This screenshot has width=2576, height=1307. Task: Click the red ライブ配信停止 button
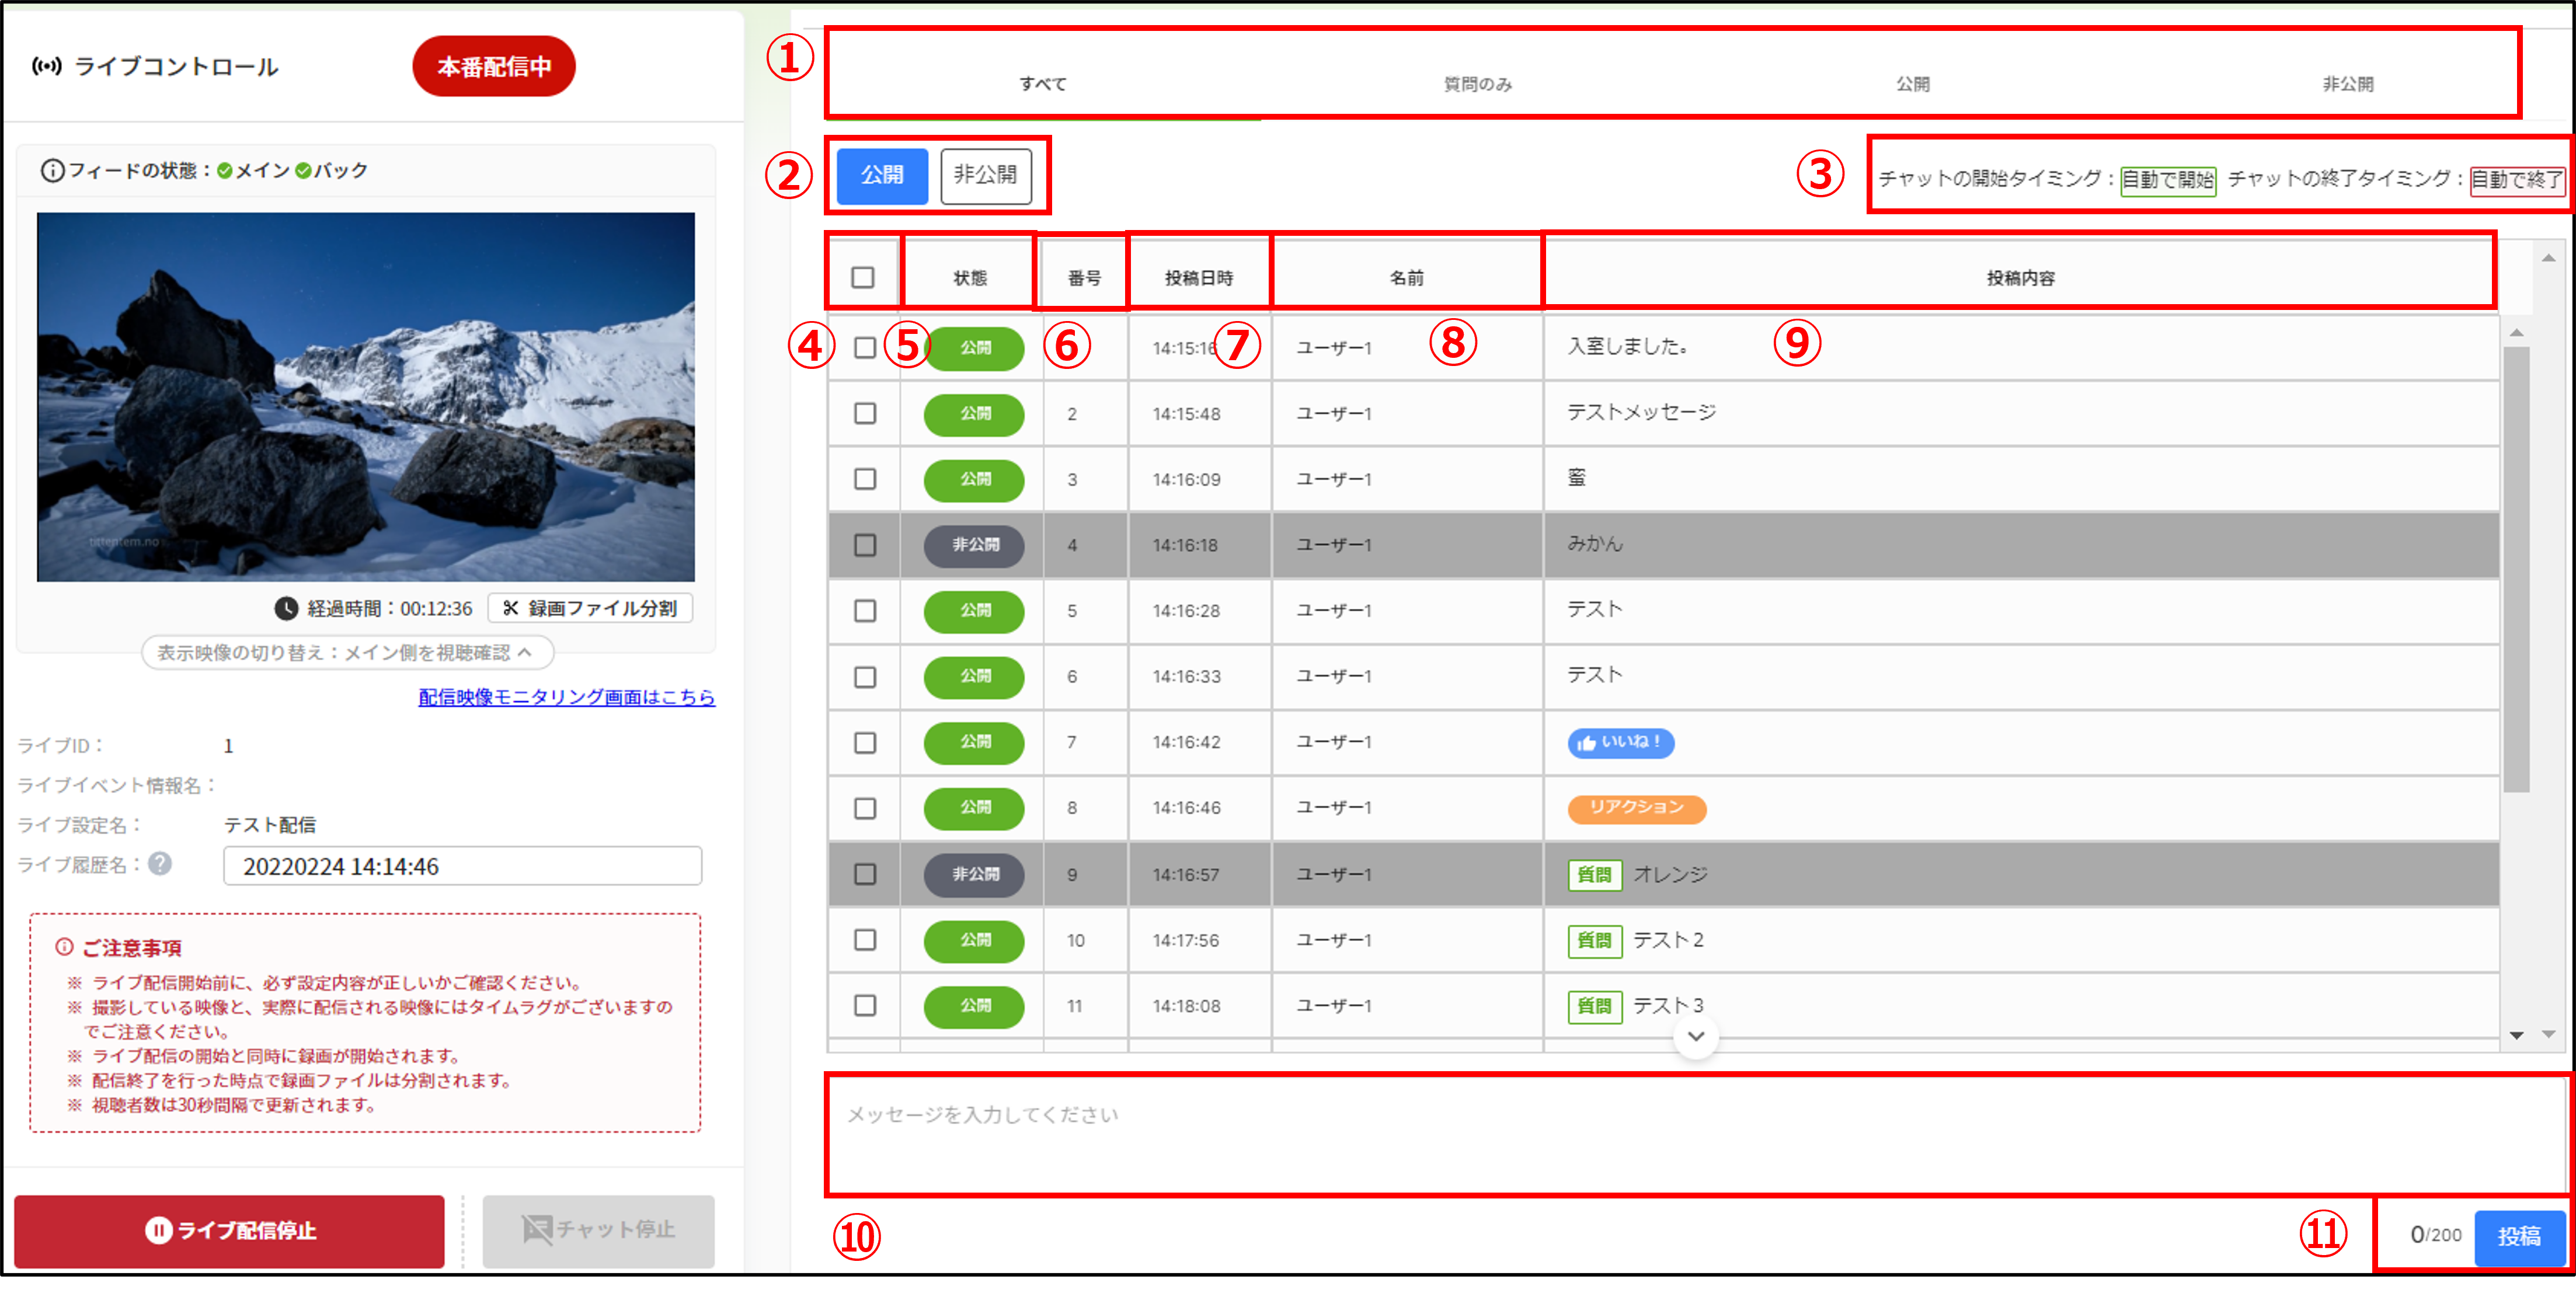230,1230
